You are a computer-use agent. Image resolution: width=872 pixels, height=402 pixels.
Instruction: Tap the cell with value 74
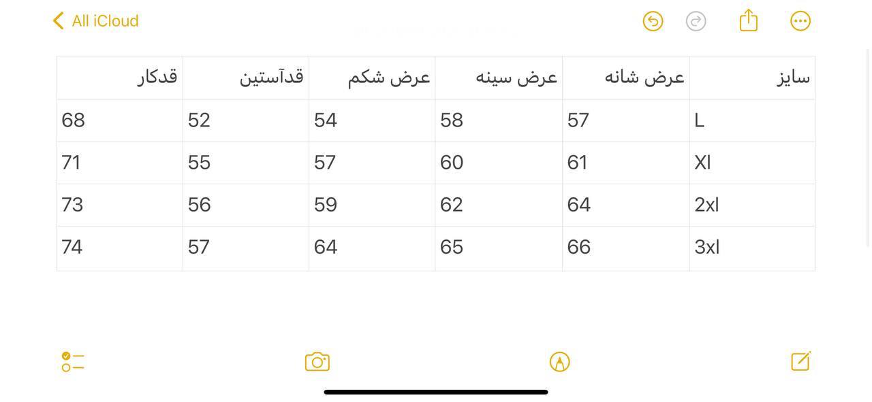tap(120, 248)
